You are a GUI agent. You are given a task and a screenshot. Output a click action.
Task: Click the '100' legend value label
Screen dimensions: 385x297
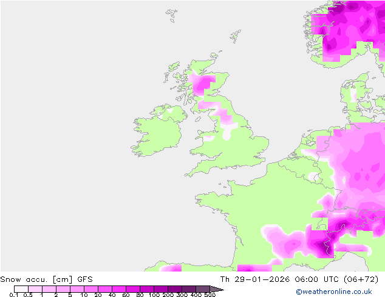click(154, 295)
